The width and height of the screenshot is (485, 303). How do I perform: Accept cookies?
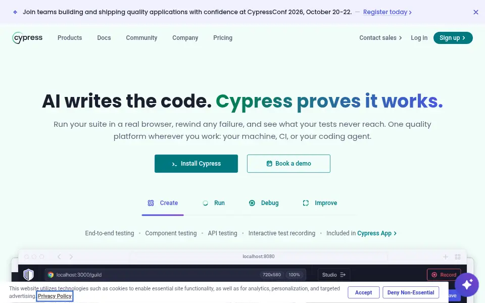point(363,292)
